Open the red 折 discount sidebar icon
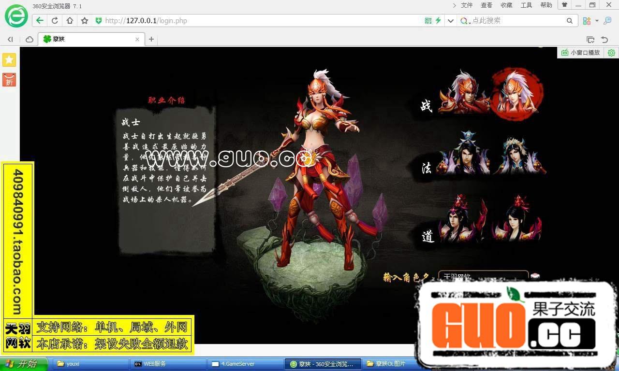 (9, 80)
